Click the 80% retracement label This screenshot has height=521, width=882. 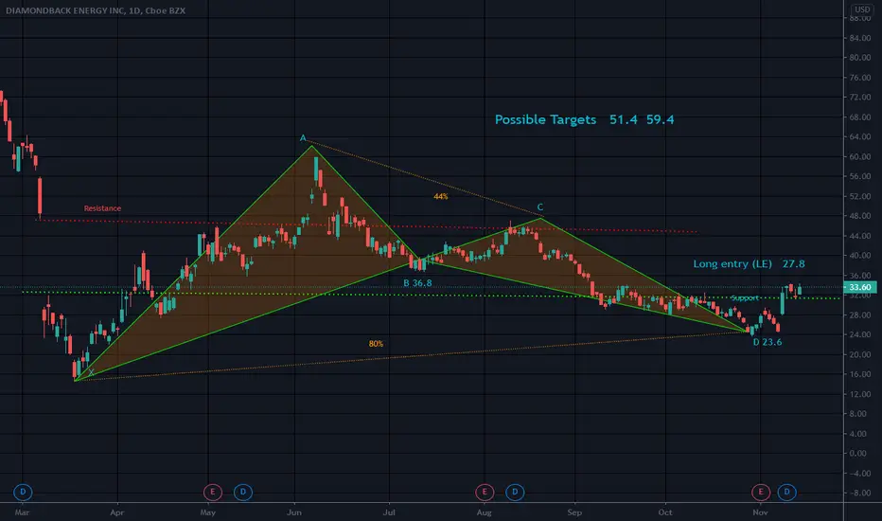tap(376, 344)
